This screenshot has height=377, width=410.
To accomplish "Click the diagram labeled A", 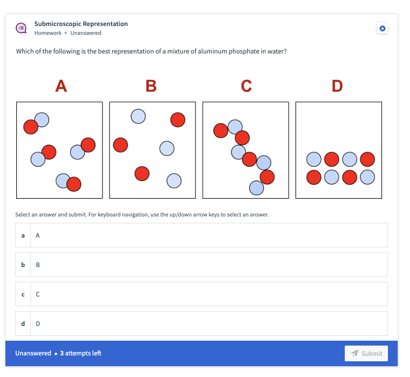I will [59, 150].
